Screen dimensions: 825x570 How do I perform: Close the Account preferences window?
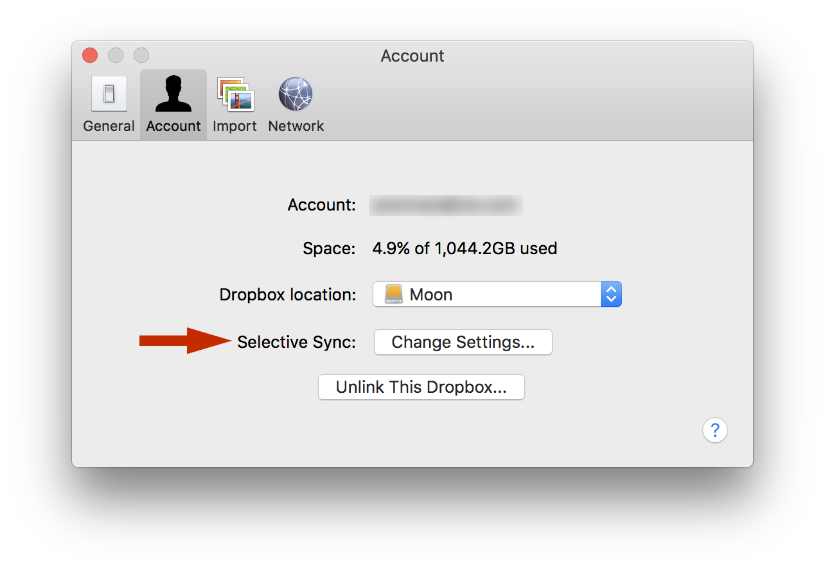pos(90,55)
